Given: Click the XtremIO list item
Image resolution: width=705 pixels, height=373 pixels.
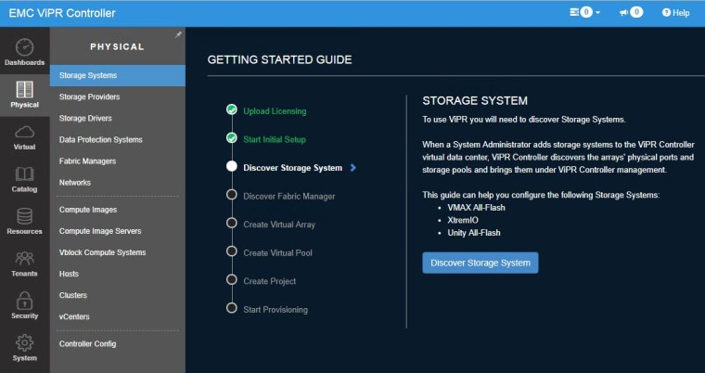Looking at the screenshot, I should coord(463,221).
